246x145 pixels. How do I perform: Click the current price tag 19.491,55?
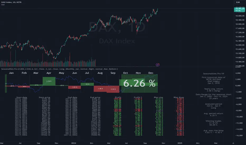click(x=240, y=9)
